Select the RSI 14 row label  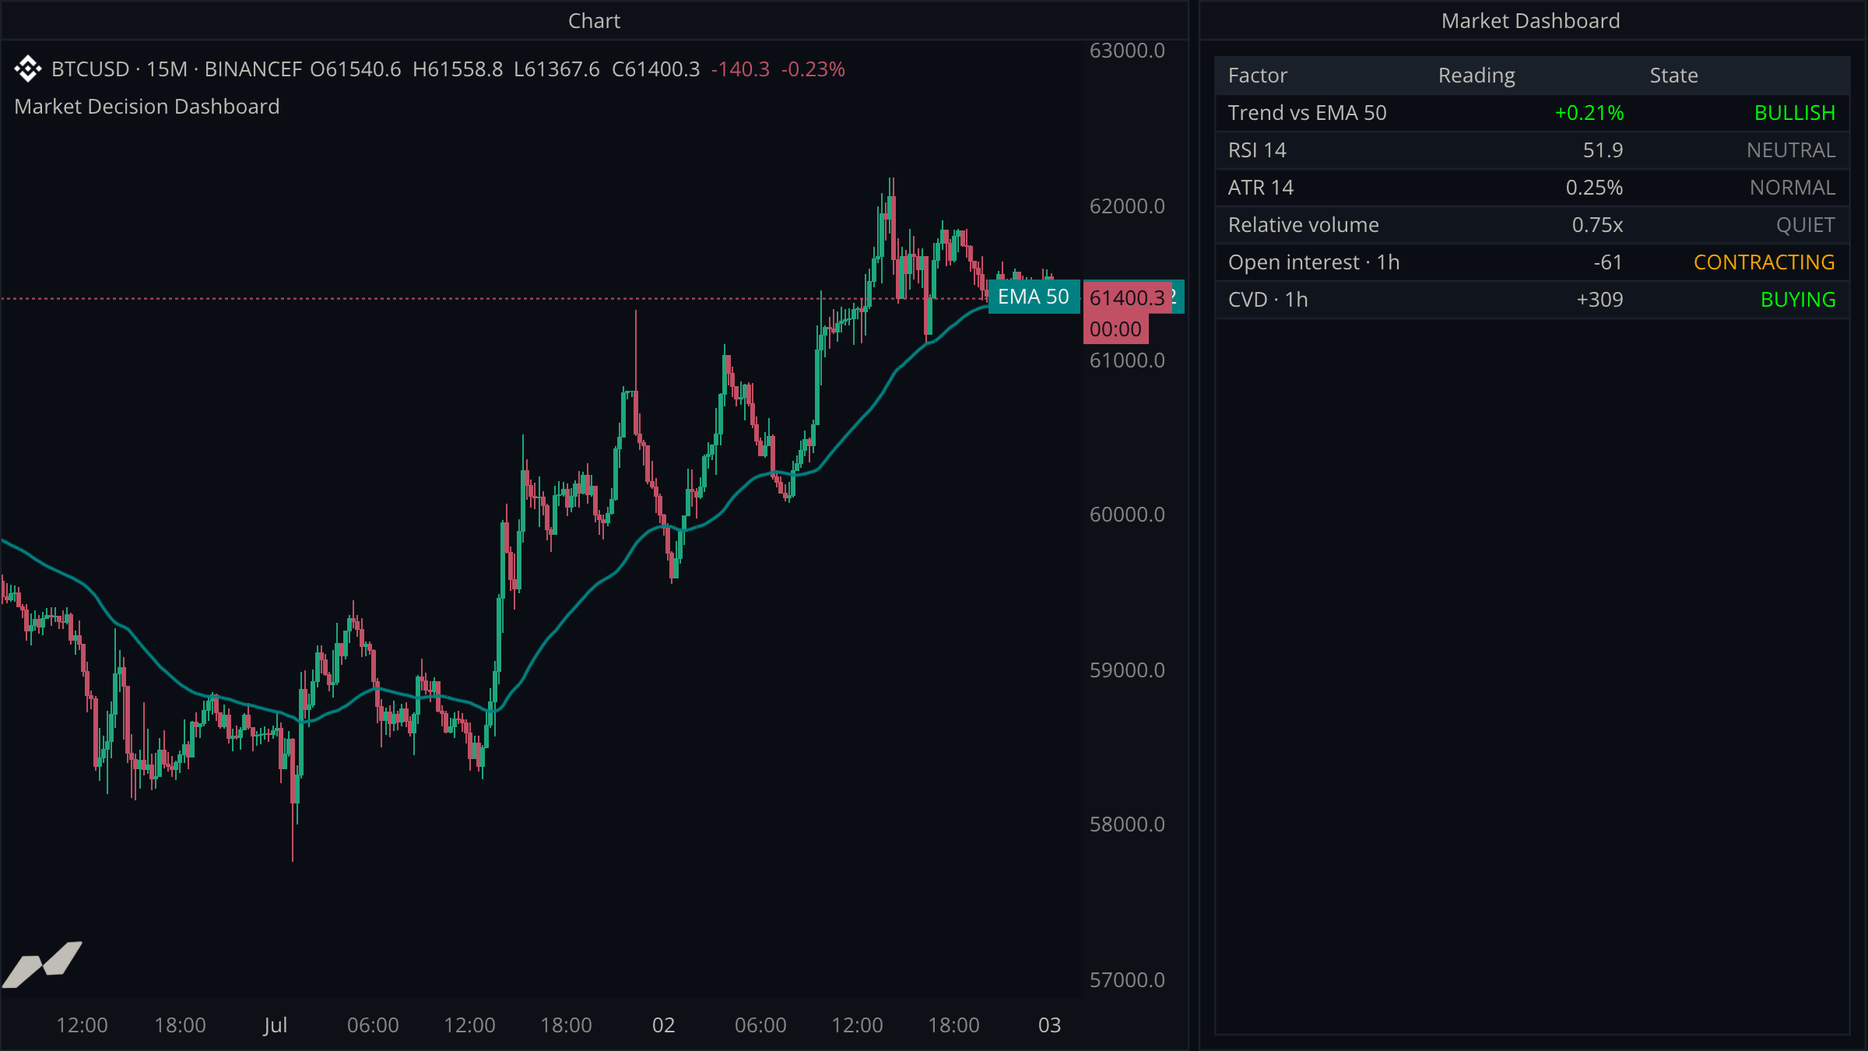1257,150
